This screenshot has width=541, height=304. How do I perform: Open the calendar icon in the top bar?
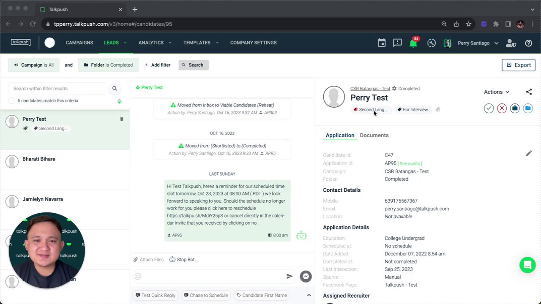tap(382, 43)
